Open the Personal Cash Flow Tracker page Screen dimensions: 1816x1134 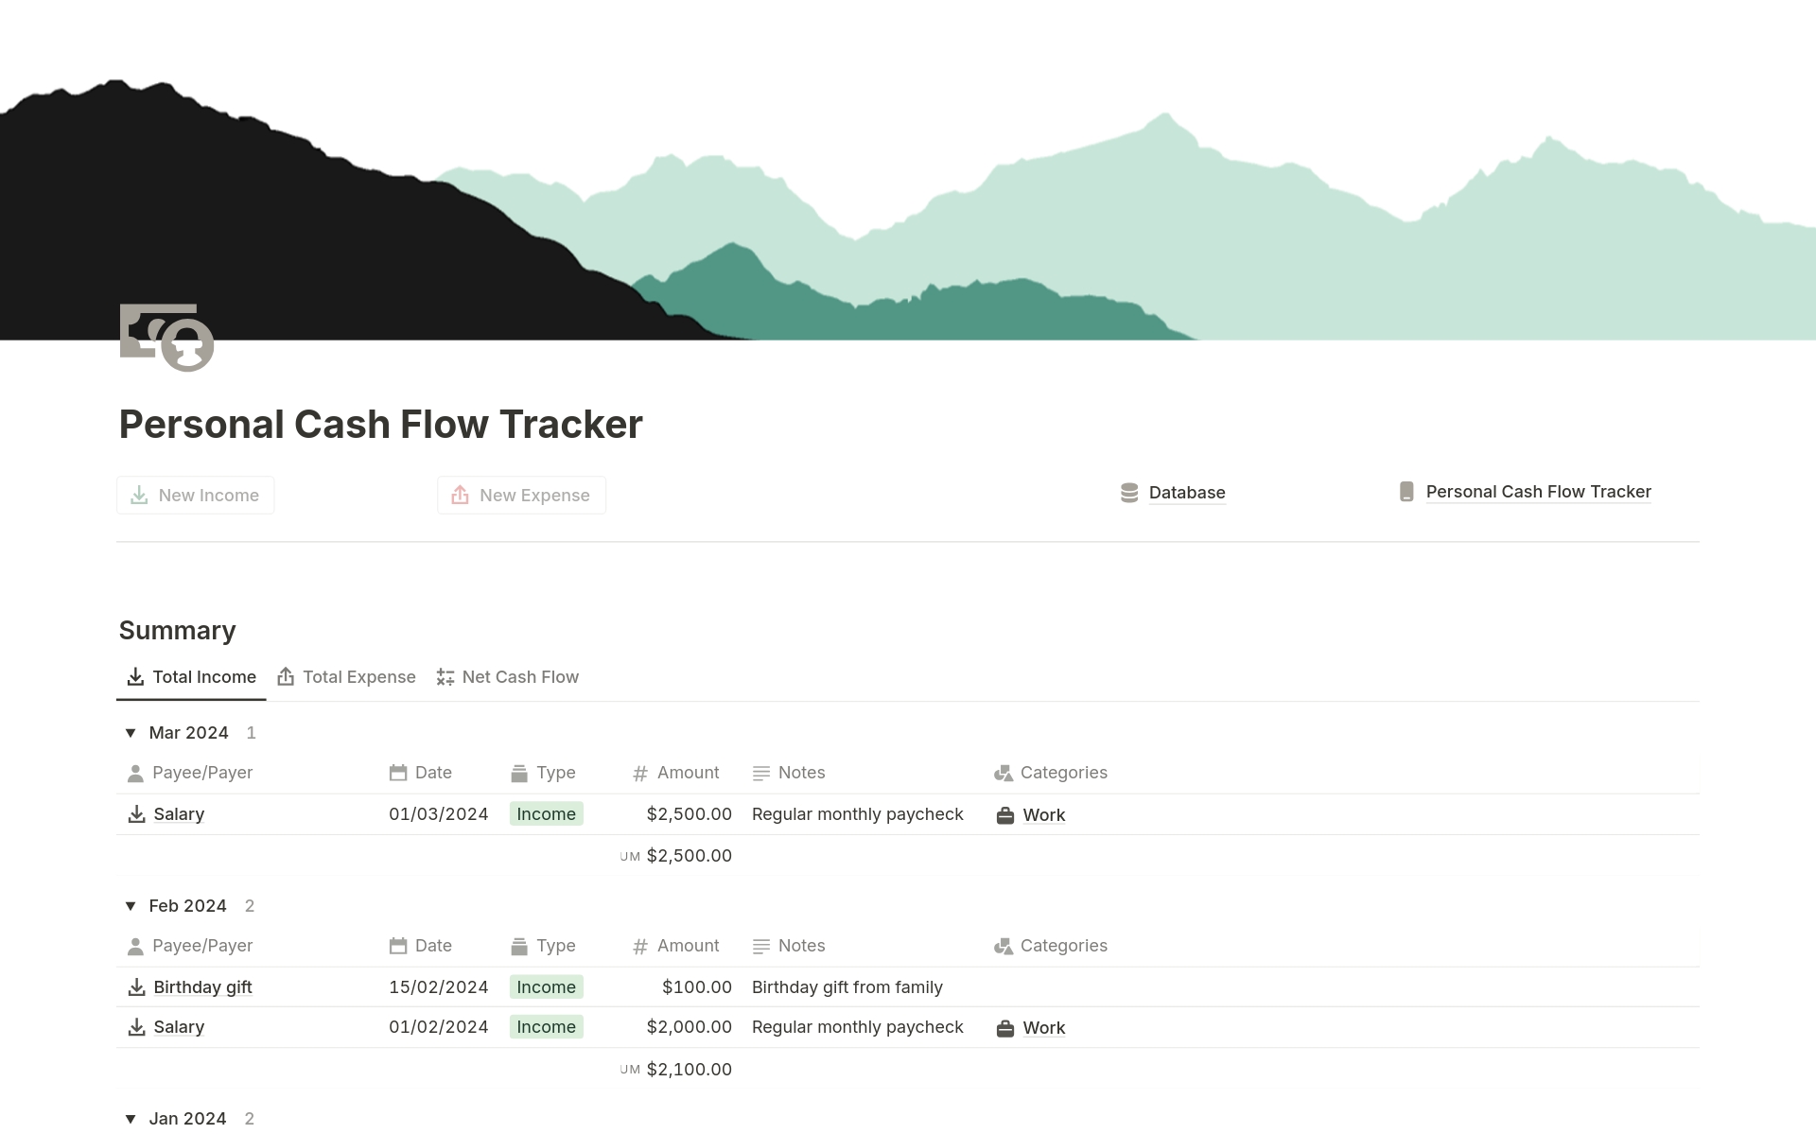(1538, 491)
